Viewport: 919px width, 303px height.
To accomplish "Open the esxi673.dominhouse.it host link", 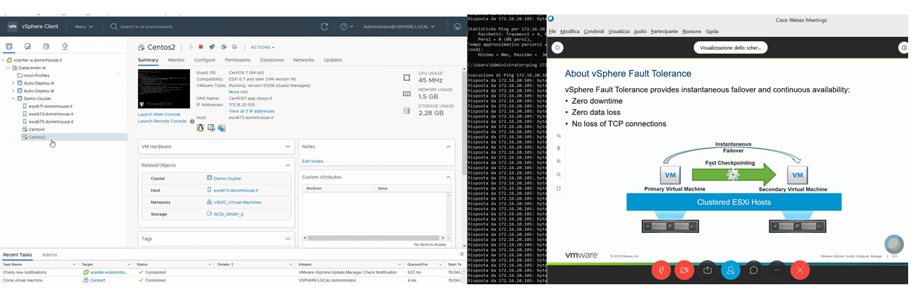I will tap(236, 190).
